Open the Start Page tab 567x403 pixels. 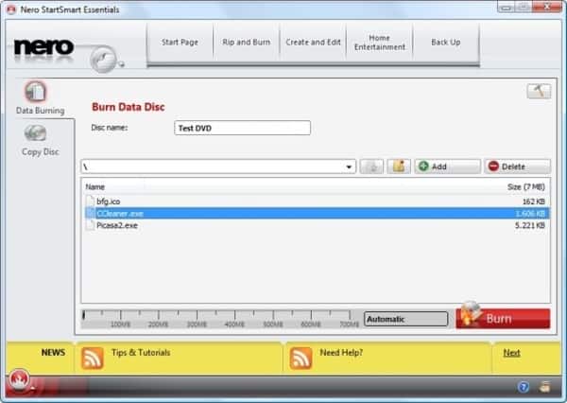(180, 43)
